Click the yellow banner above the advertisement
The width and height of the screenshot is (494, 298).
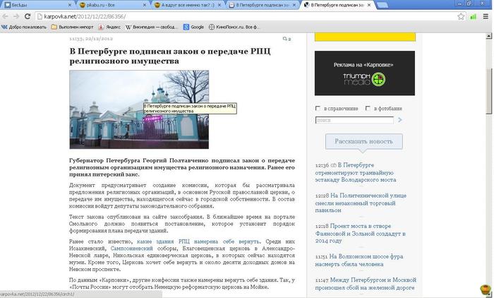click(x=365, y=37)
